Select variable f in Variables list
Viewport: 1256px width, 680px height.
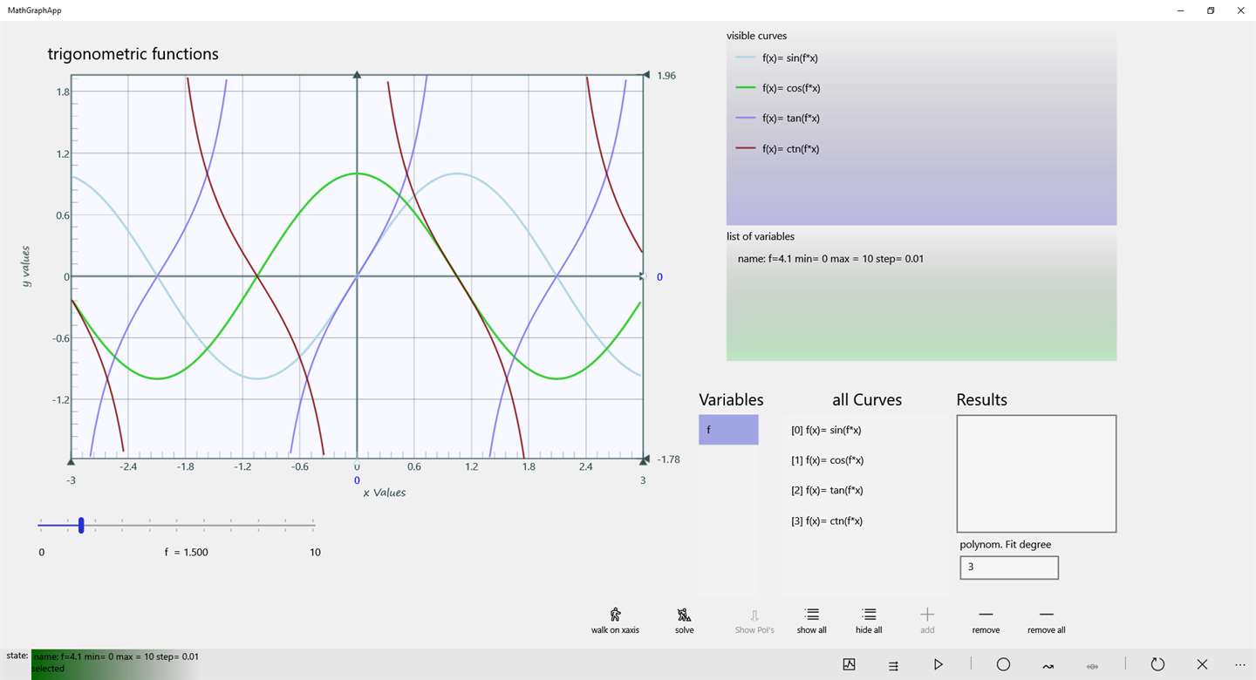tap(728, 430)
